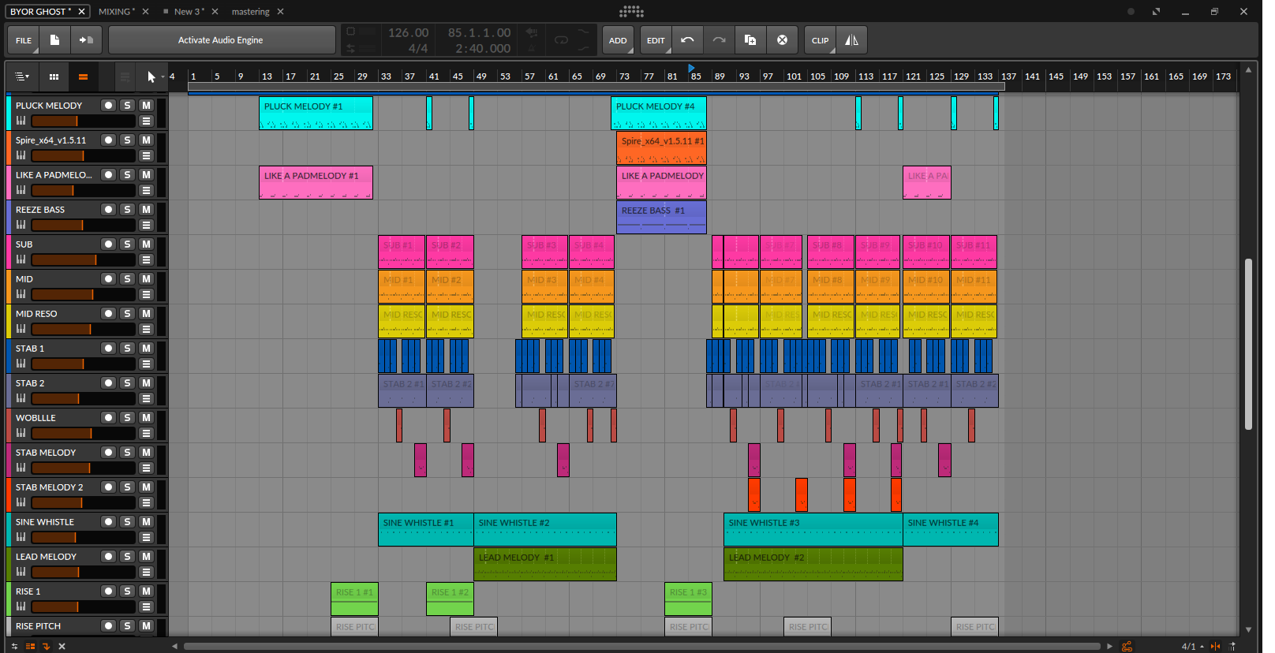The height and width of the screenshot is (653, 1275).
Task: Click the delete (X circle) icon
Action: coord(782,40)
